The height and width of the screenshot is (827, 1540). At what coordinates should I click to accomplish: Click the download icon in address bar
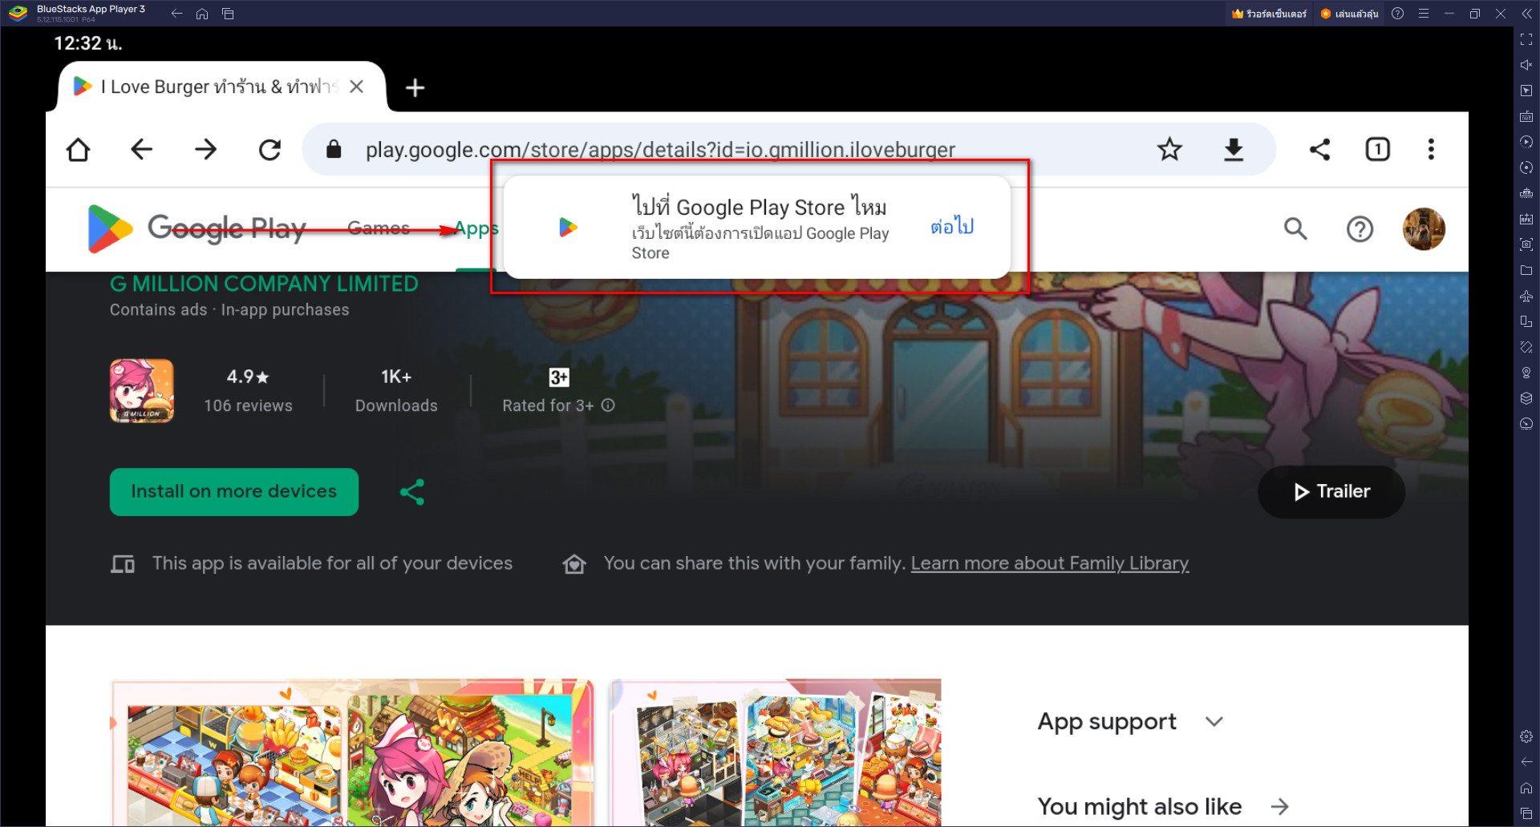1234,149
